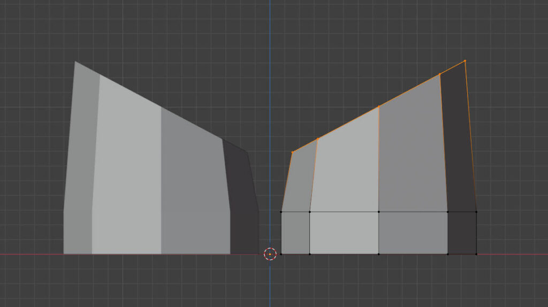Select the rightmost middle-row vertex of right mesh
548x307 pixels.
point(476,212)
